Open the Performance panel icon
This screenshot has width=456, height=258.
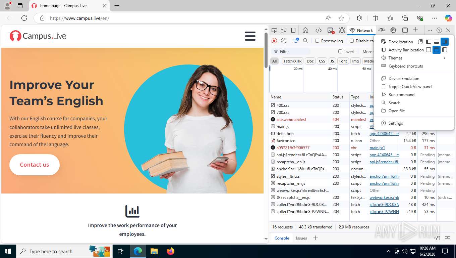coord(382,30)
